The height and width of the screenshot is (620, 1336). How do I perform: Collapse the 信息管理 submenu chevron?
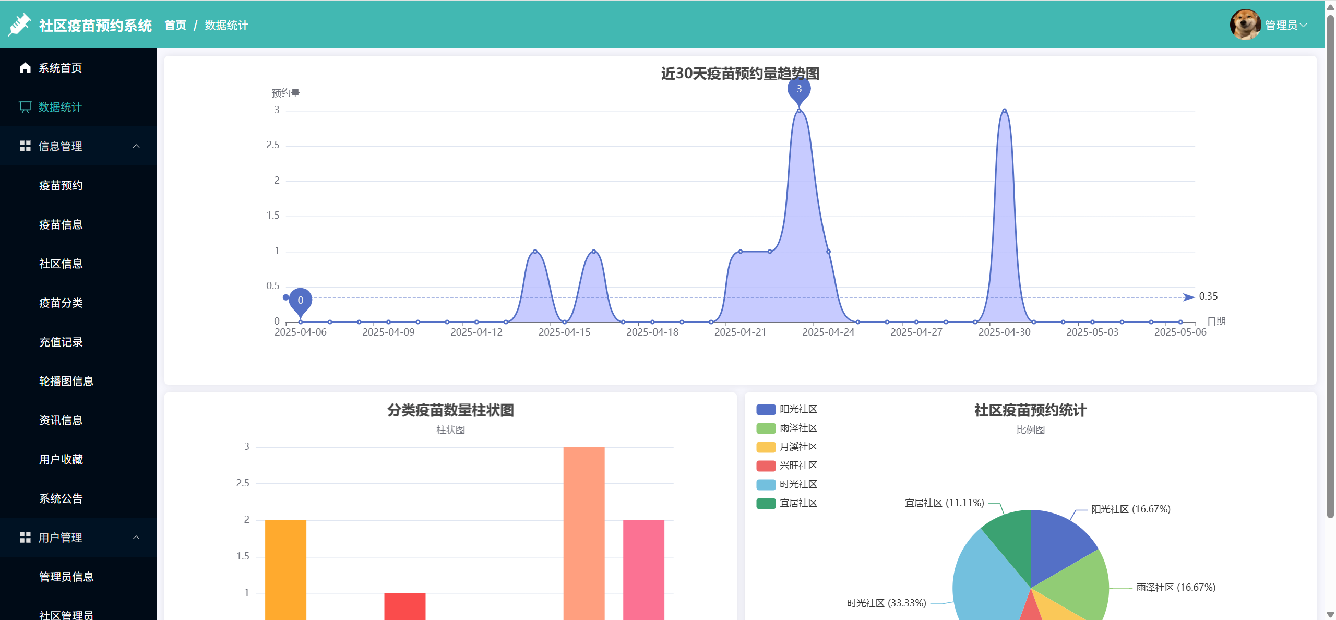coord(136,146)
